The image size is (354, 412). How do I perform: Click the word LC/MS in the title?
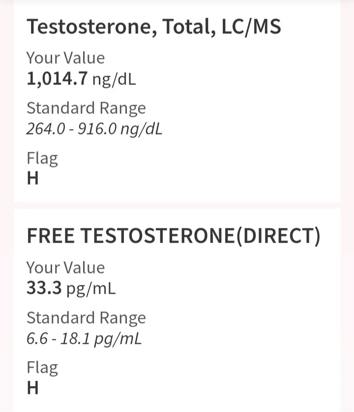pos(251,27)
